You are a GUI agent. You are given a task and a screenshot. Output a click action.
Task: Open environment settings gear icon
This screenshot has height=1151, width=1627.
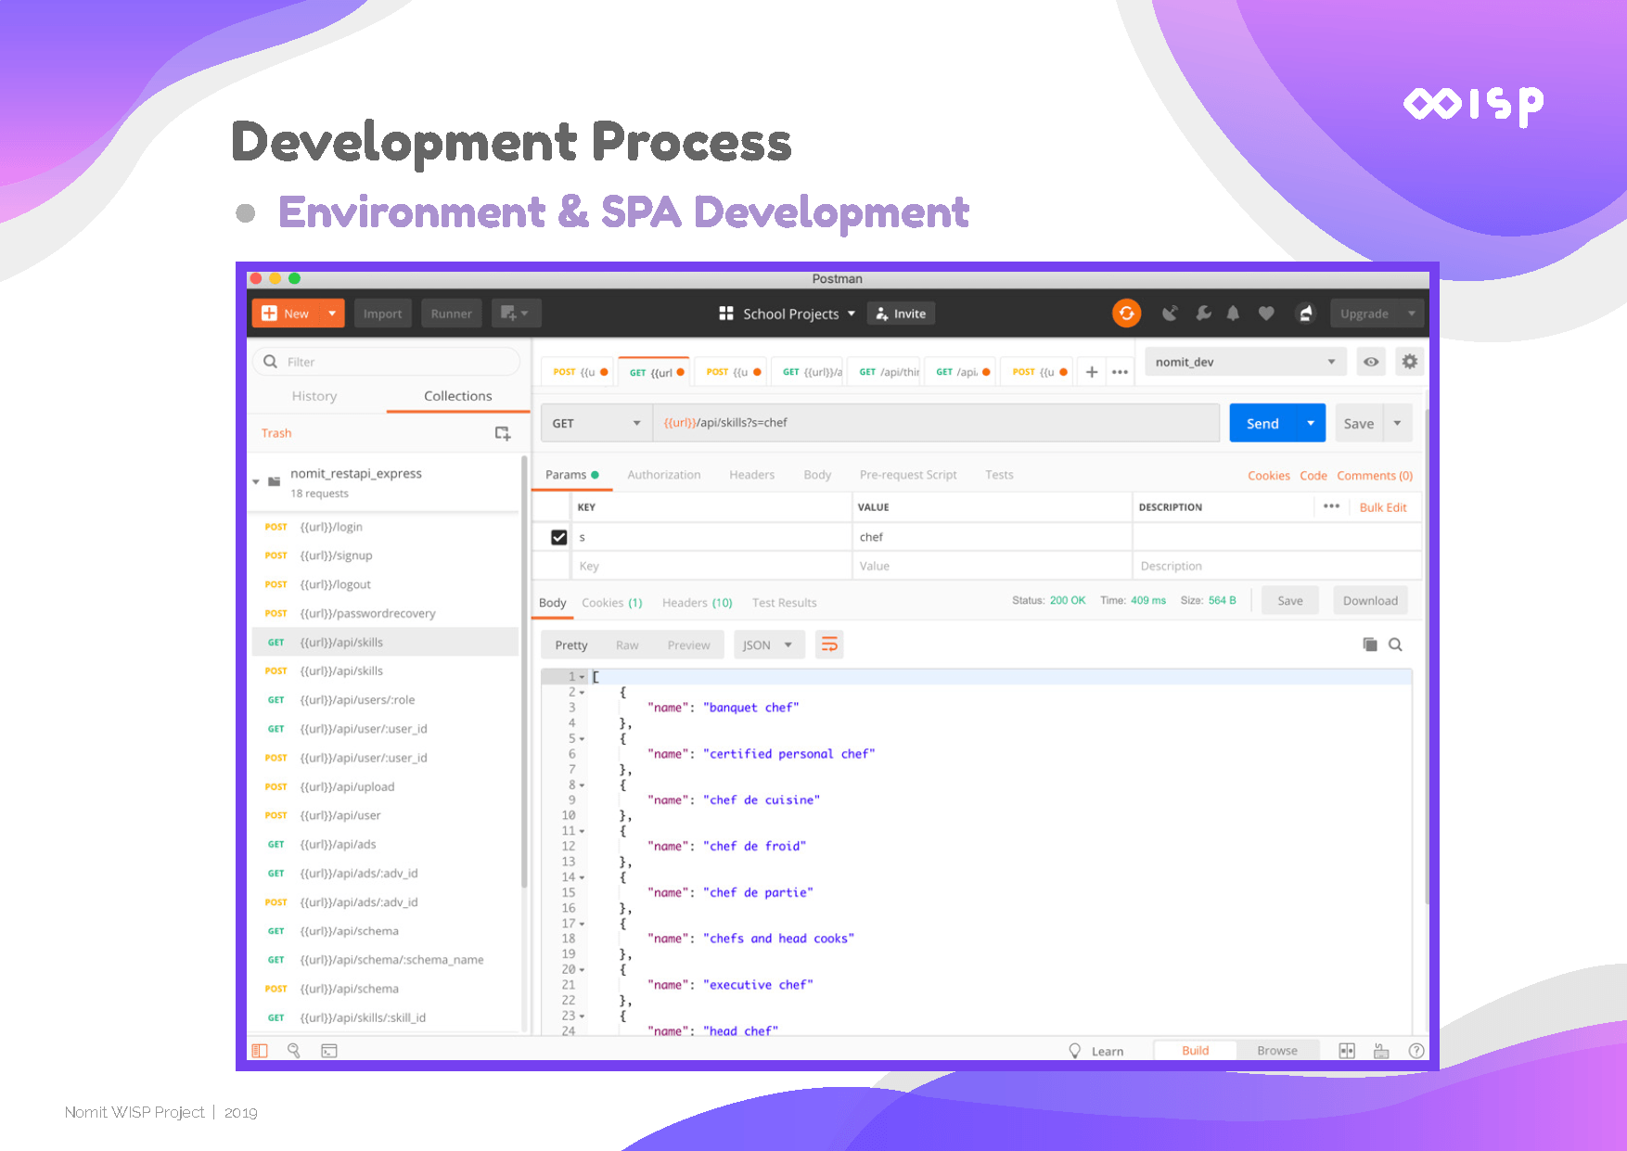tap(1409, 362)
